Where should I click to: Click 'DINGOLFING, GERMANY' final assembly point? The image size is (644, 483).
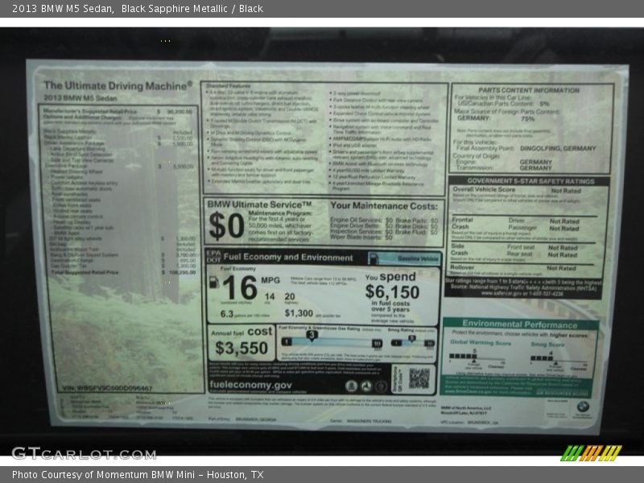pyautogui.click(x=558, y=148)
